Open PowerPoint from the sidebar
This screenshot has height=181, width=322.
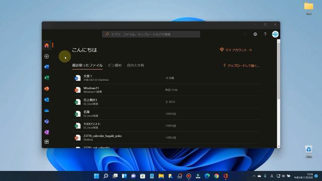47,88
